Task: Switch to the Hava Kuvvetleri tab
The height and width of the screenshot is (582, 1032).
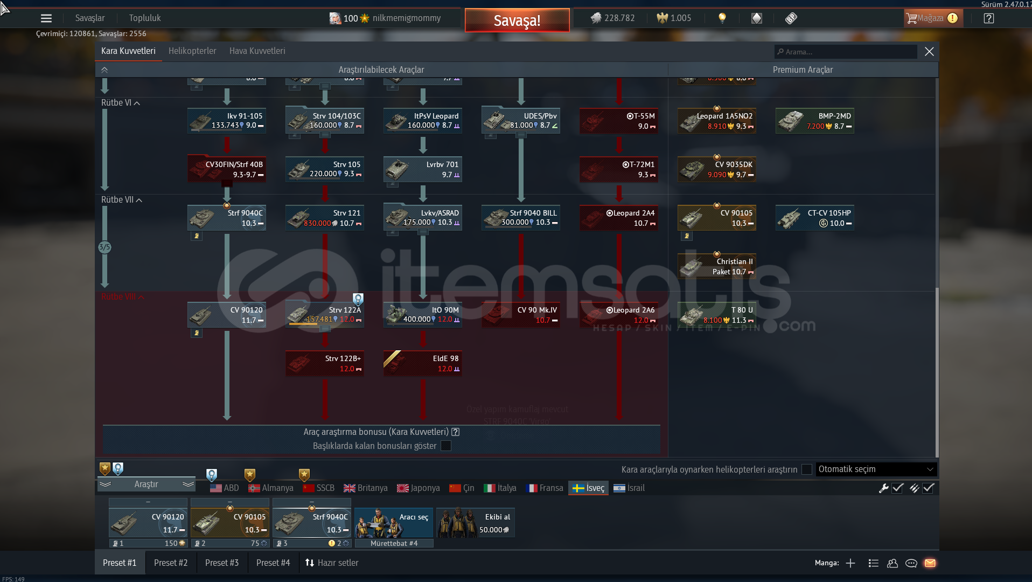Action: click(x=257, y=51)
